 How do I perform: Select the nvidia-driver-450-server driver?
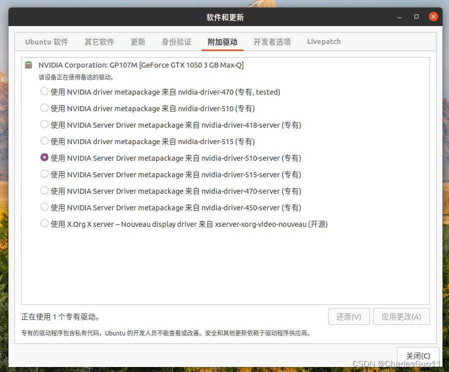(44, 207)
